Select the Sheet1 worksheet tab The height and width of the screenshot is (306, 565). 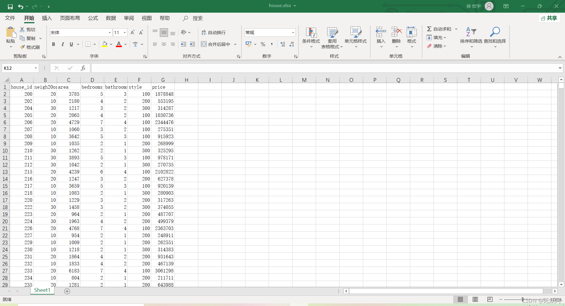coord(42,290)
